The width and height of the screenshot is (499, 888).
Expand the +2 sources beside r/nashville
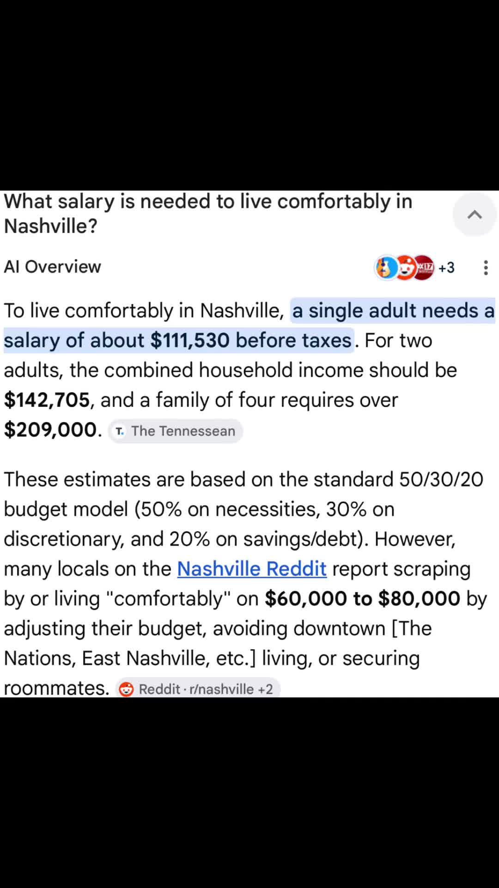click(x=265, y=689)
